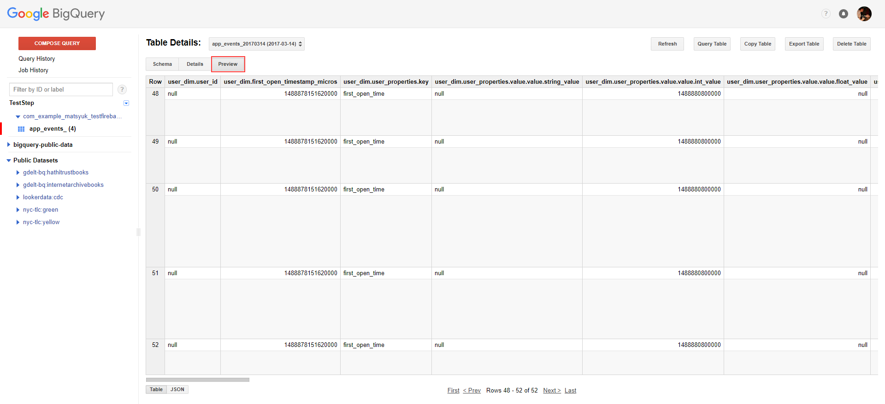885x404 pixels.
Task: Click 1488878151620000 value in row 51
Action: pos(311,273)
